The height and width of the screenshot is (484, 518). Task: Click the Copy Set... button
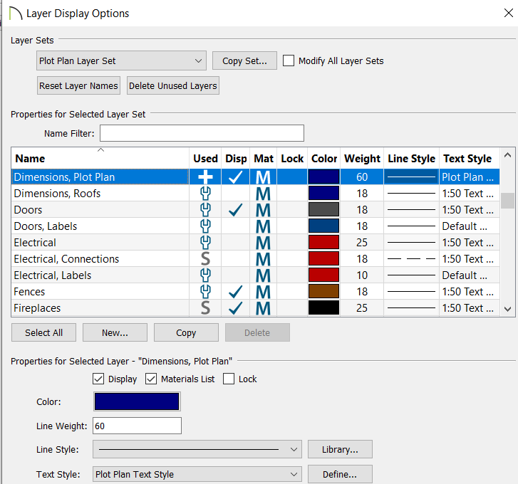coord(244,60)
